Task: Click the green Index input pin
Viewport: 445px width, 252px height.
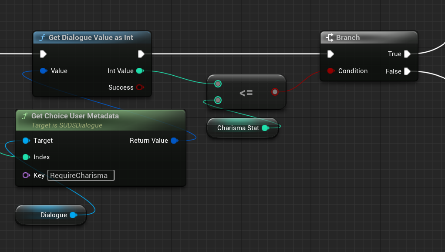Action: click(26, 157)
